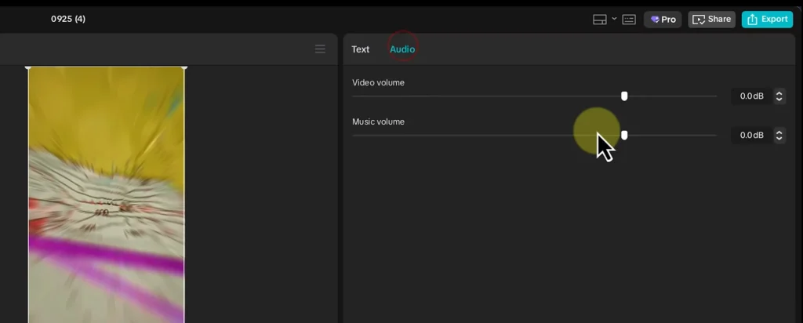Decrease Music volume with down arrow

(x=779, y=139)
